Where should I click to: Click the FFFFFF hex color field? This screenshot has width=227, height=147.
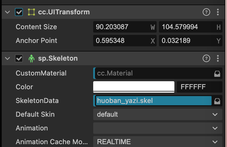tap(199, 87)
